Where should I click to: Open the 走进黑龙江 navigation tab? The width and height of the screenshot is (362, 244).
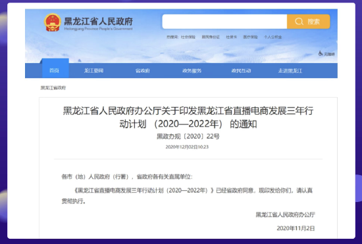(290, 71)
